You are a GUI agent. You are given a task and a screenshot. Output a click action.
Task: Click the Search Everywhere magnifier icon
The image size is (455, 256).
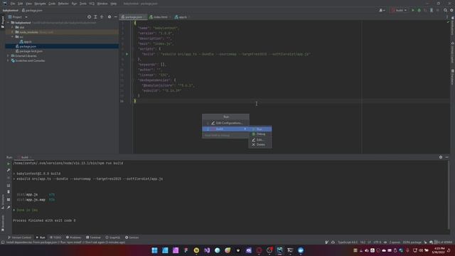446,10
